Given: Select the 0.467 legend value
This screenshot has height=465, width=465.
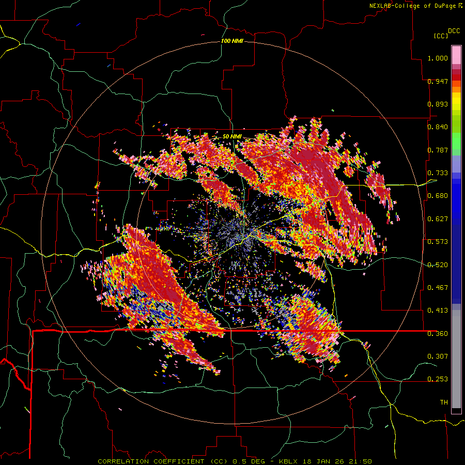Looking at the screenshot, I should (438, 287).
